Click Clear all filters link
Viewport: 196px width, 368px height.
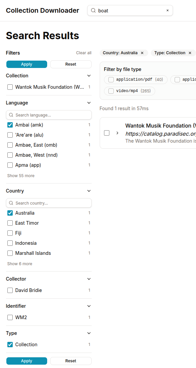[x=84, y=53]
